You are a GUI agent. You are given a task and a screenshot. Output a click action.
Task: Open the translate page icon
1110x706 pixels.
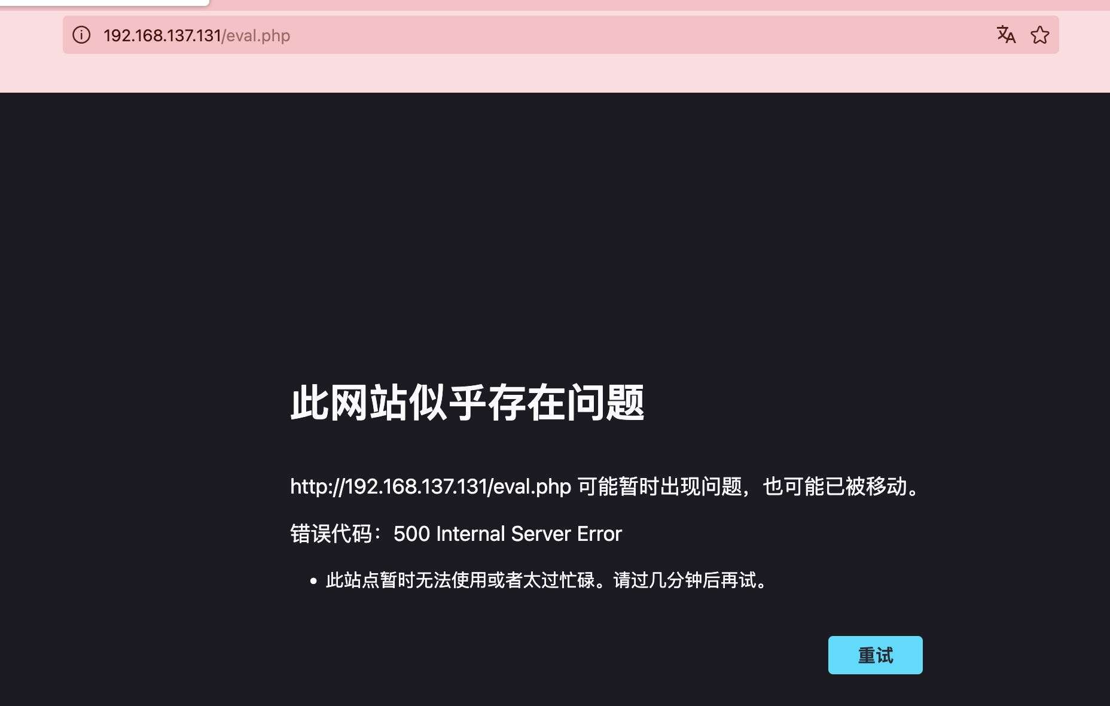1006,35
